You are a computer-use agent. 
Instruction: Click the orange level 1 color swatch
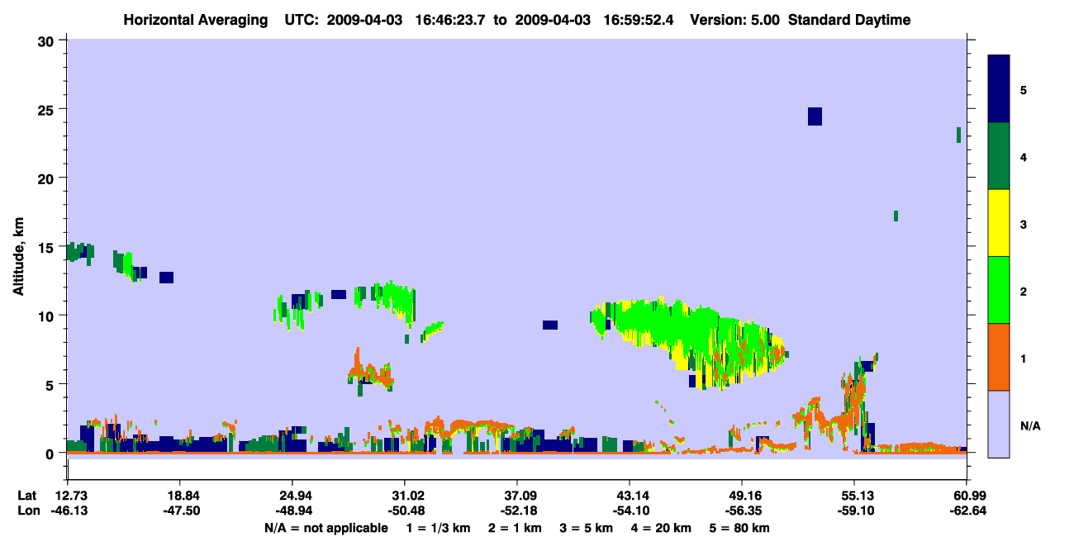1000,357
